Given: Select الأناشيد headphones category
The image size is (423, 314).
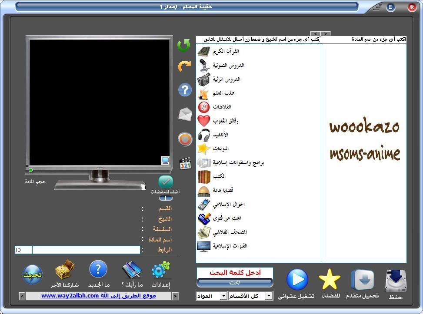Looking at the screenshot, I should pos(220,135).
